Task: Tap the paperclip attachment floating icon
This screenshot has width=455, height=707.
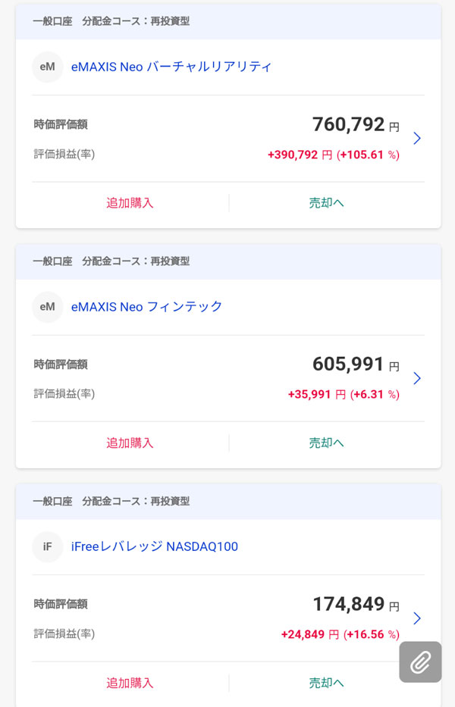Action: pos(420,662)
